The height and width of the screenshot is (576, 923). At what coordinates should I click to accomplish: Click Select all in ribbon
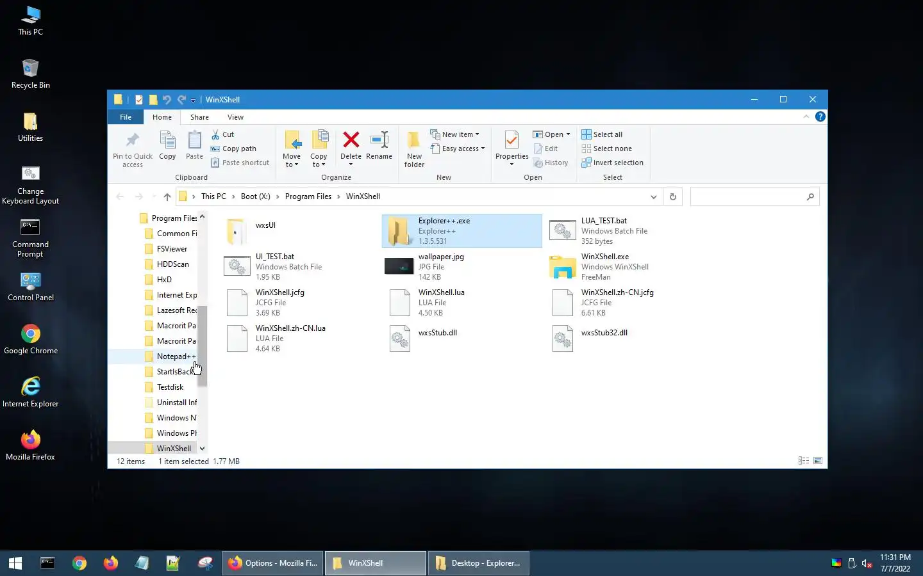point(602,134)
